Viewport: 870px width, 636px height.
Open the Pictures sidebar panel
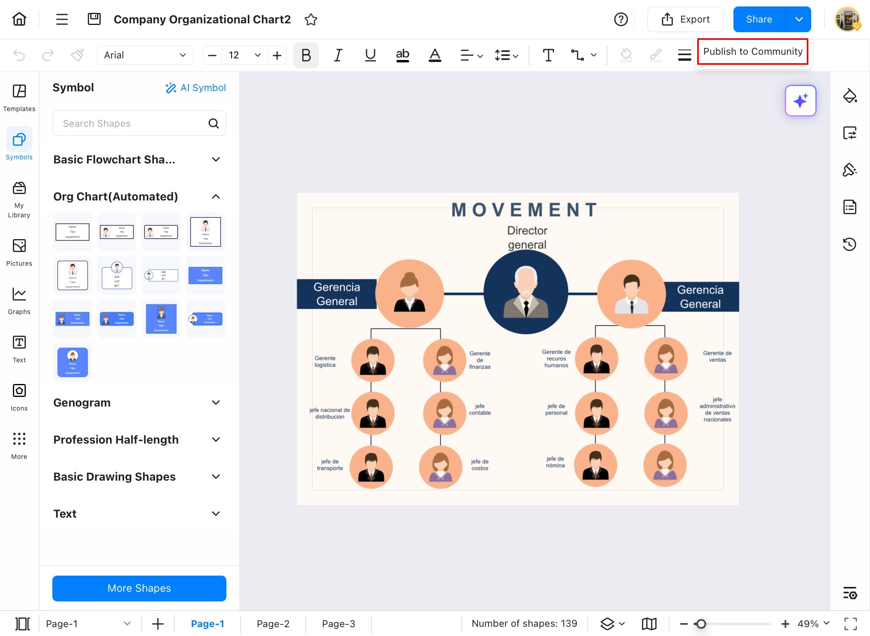[x=19, y=252]
